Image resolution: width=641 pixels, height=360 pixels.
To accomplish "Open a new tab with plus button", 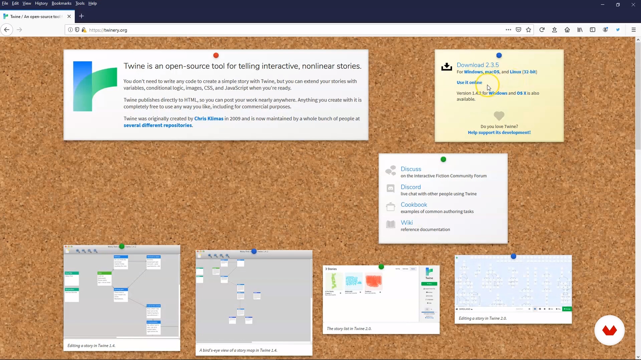I will (81, 16).
